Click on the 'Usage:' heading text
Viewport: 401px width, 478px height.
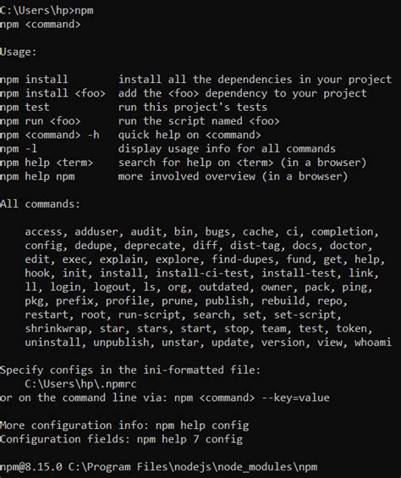coord(19,52)
